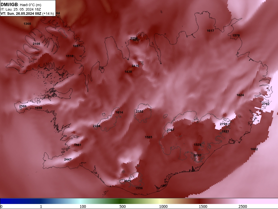This screenshot has width=278, height=209.
Task: Click the 2511 height label
Action: pyautogui.click(x=128, y=181)
